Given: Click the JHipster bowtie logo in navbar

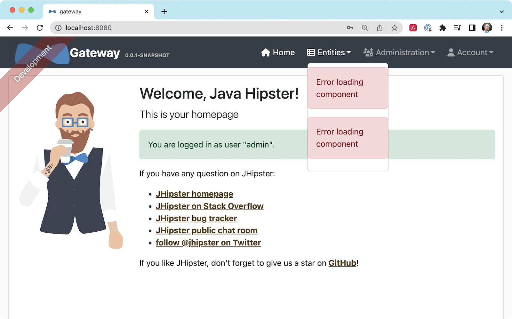Looking at the screenshot, I should click(42, 53).
